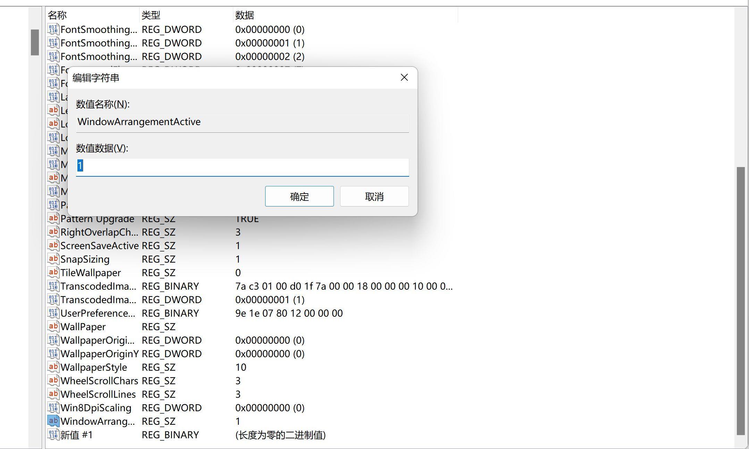Click REG_BINARY type of 新值 #1 row
Screen dimensions: 749x449
[170, 435]
